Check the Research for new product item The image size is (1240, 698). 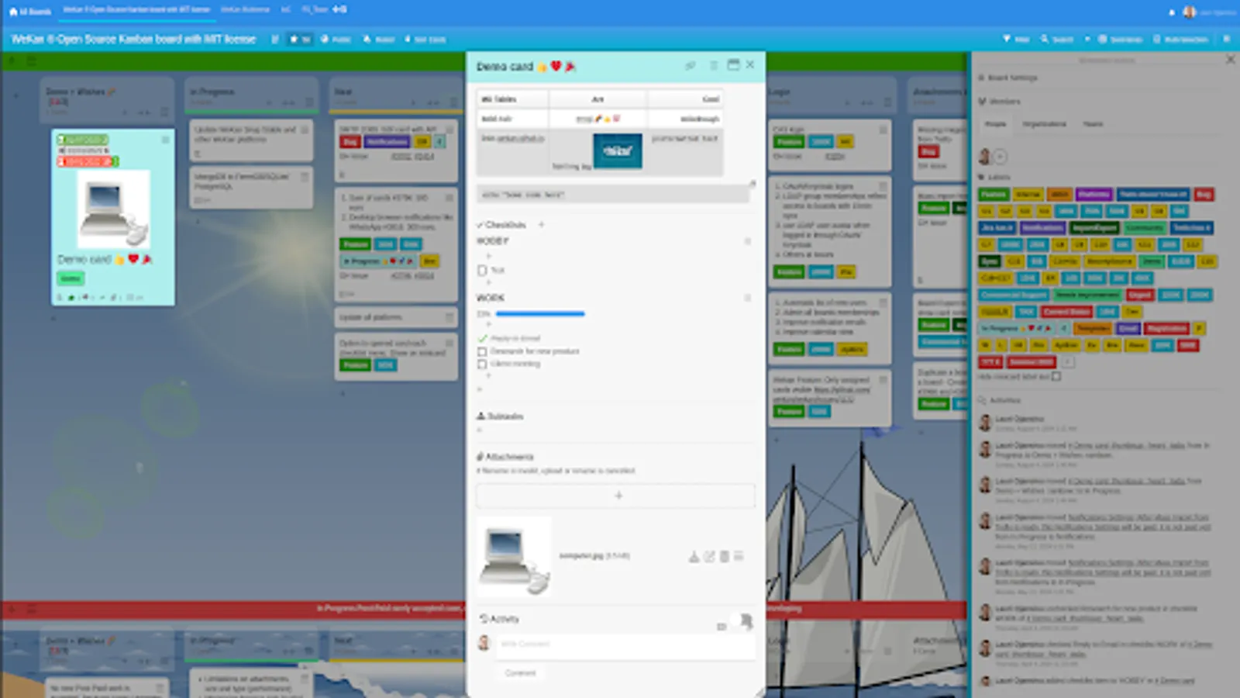482,351
